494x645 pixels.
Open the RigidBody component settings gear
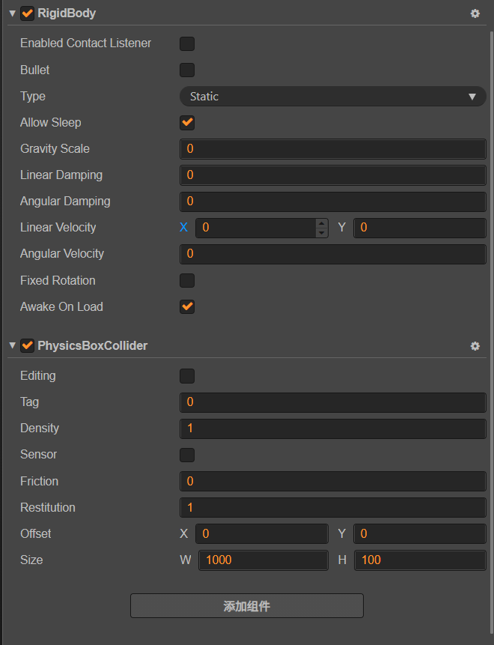click(475, 13)
